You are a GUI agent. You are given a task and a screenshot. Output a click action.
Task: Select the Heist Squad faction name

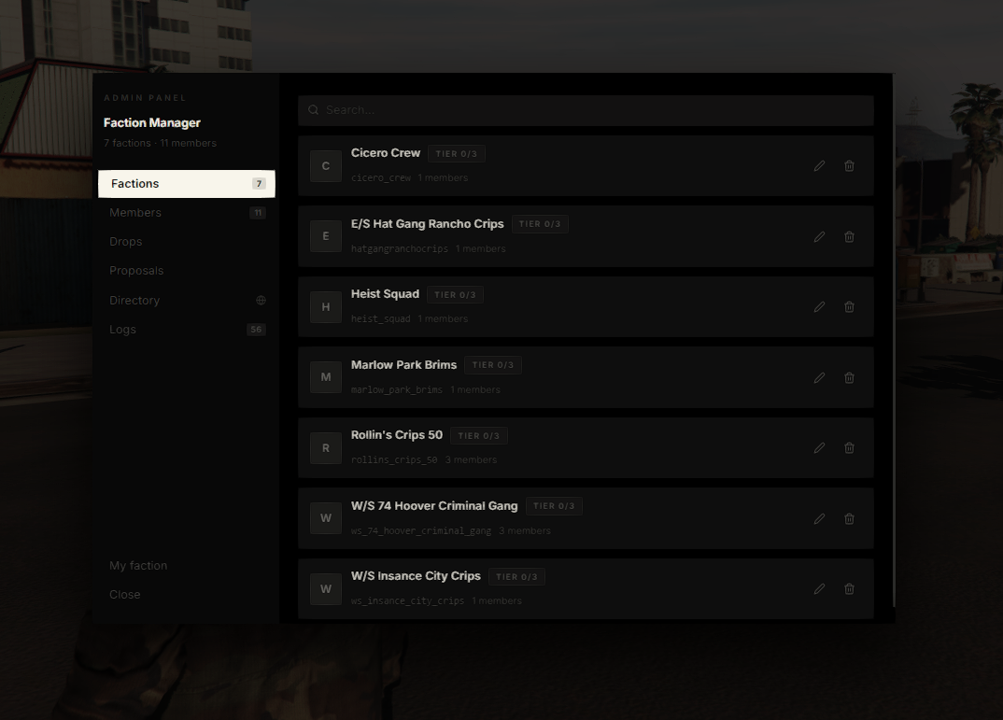coord(385,294)
